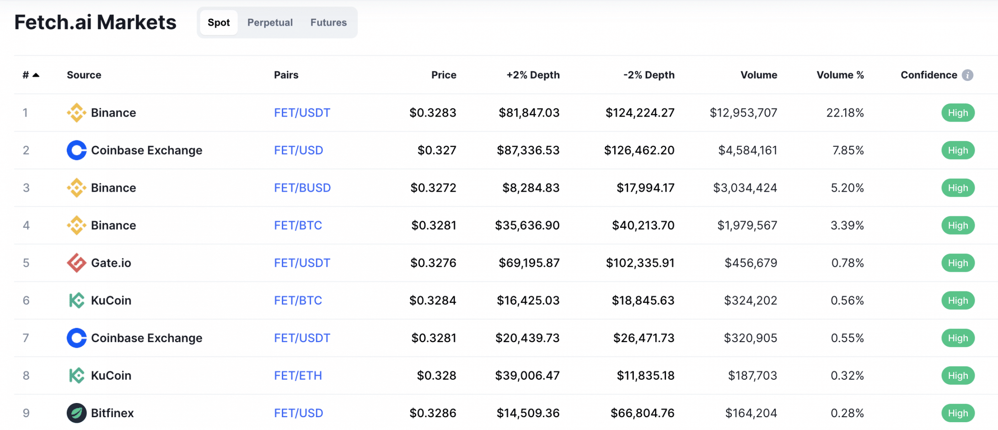The height and width of the screenshot is (430, 998).
Task: Open the FET/ETH pair link
Action: (298, 375)
